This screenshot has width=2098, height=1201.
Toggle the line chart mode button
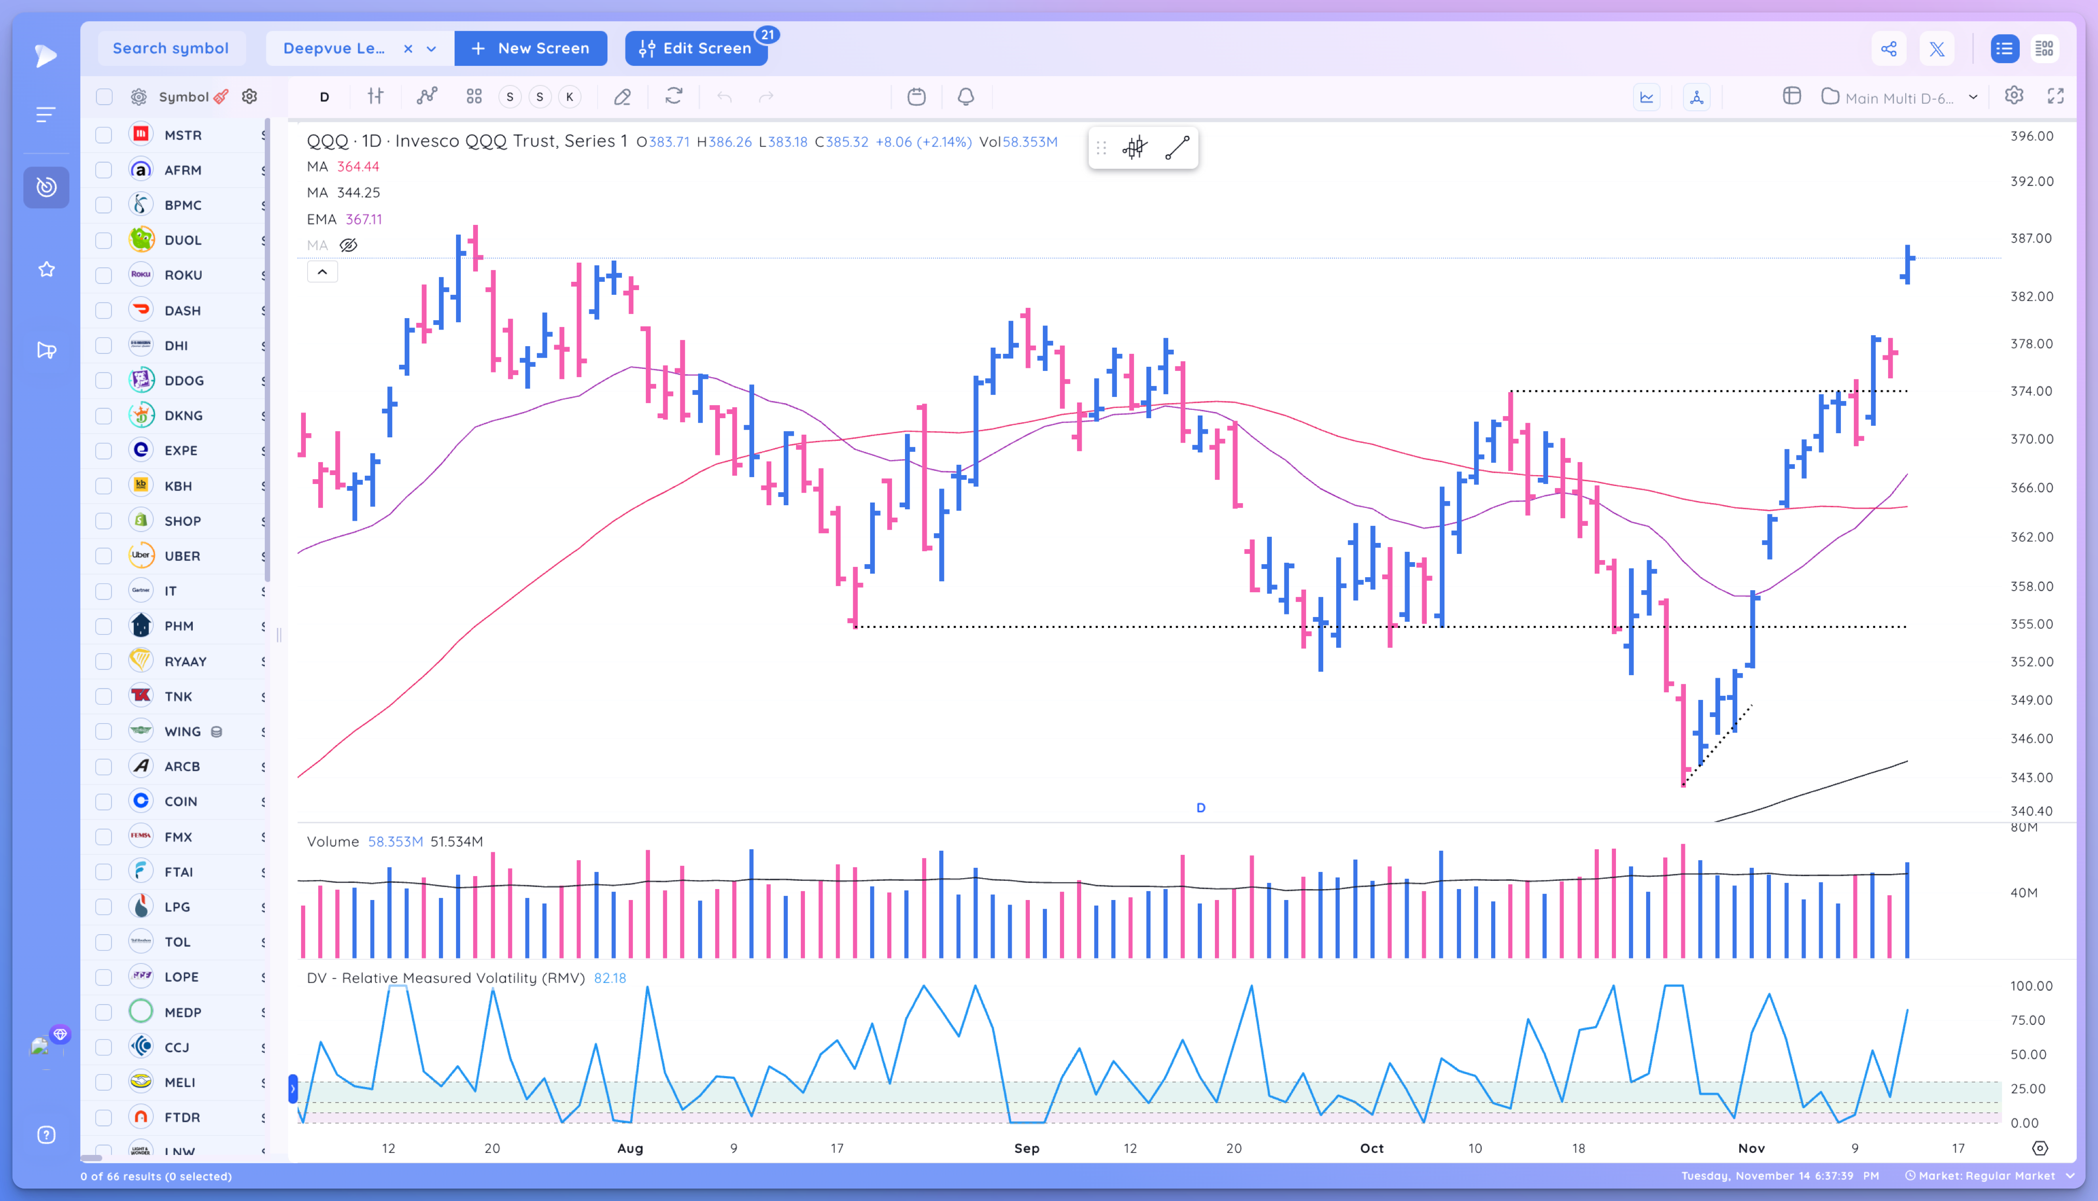[1647, 96]
